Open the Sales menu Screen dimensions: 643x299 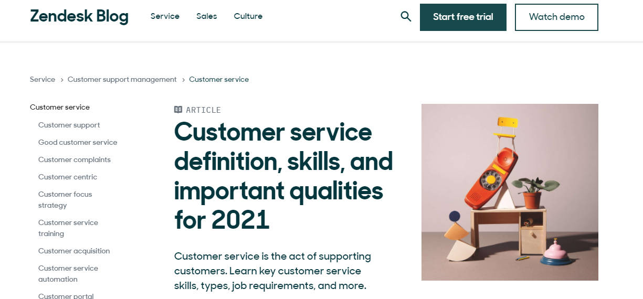(x=207, y=16)
